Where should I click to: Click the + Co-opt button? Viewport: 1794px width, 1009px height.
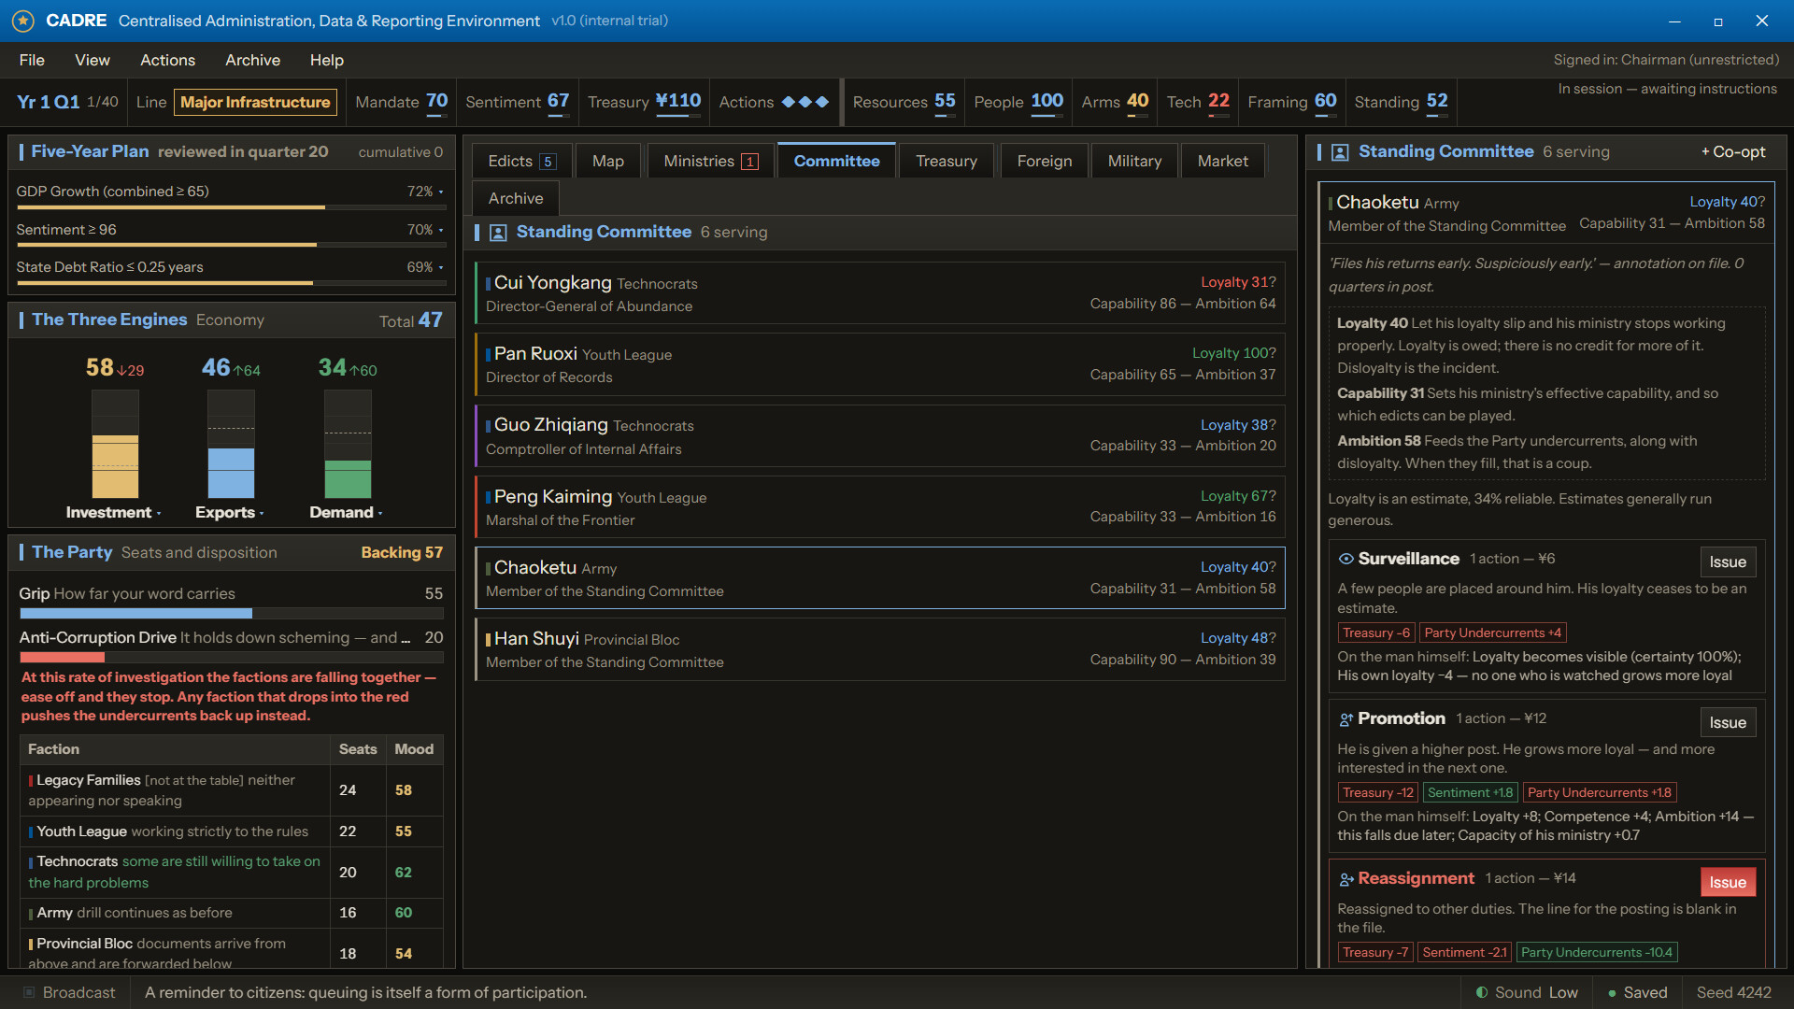[x=1733, y=152]
